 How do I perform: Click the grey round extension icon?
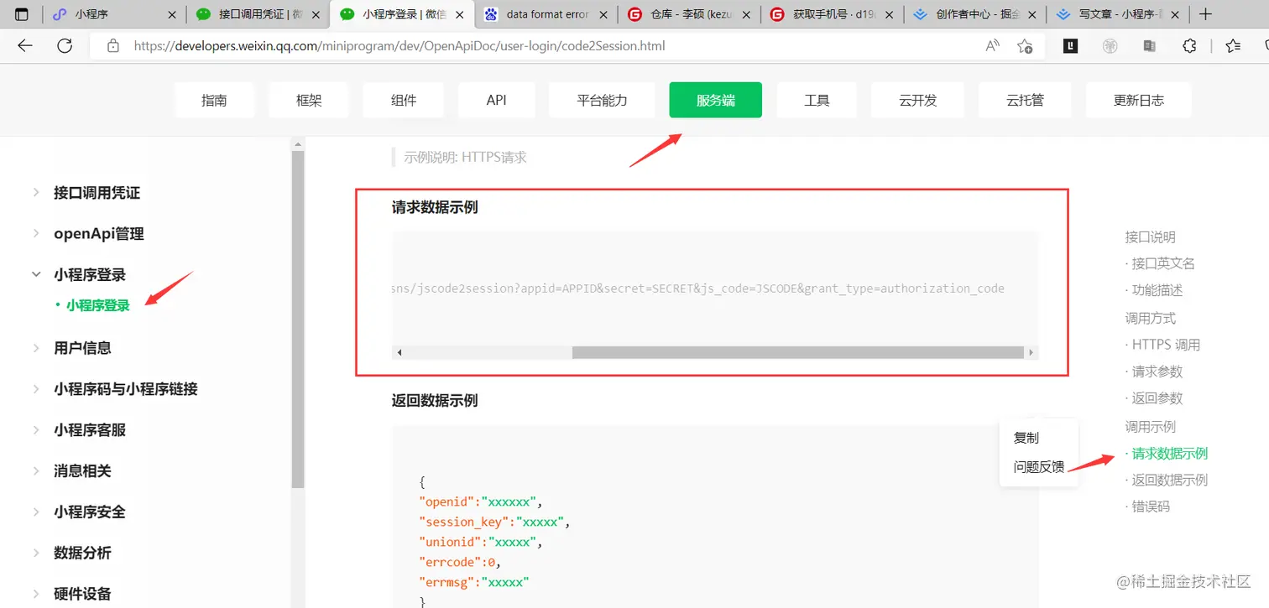point(1110,46)
